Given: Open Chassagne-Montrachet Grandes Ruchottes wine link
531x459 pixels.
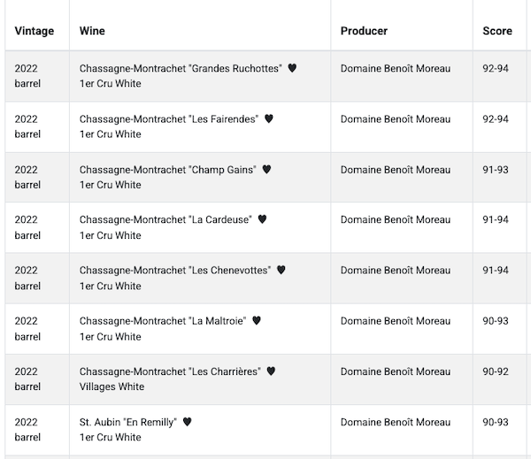Looking at the screenshot, I should [x=181, y=68].
